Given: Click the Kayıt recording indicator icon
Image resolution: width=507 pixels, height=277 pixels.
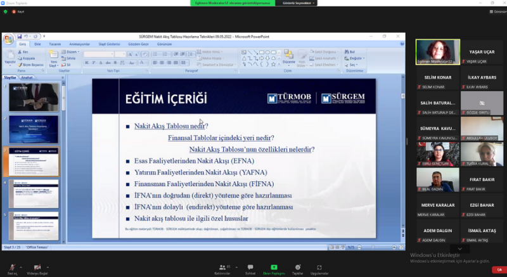Looking at the screenshot, I should tap(14, 11).
